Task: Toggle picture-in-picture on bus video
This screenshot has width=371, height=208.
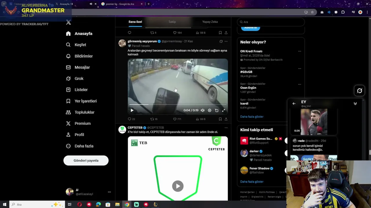Action: click(x=217, y=110)
